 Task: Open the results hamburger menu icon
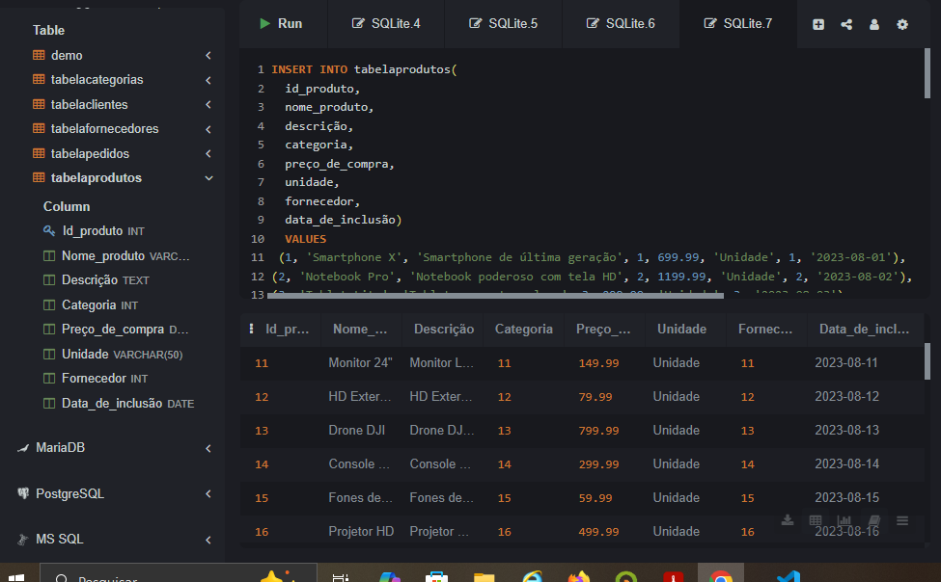point(902,520)
